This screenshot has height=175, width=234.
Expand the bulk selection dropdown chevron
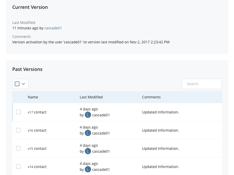click(x=23, y=84)
